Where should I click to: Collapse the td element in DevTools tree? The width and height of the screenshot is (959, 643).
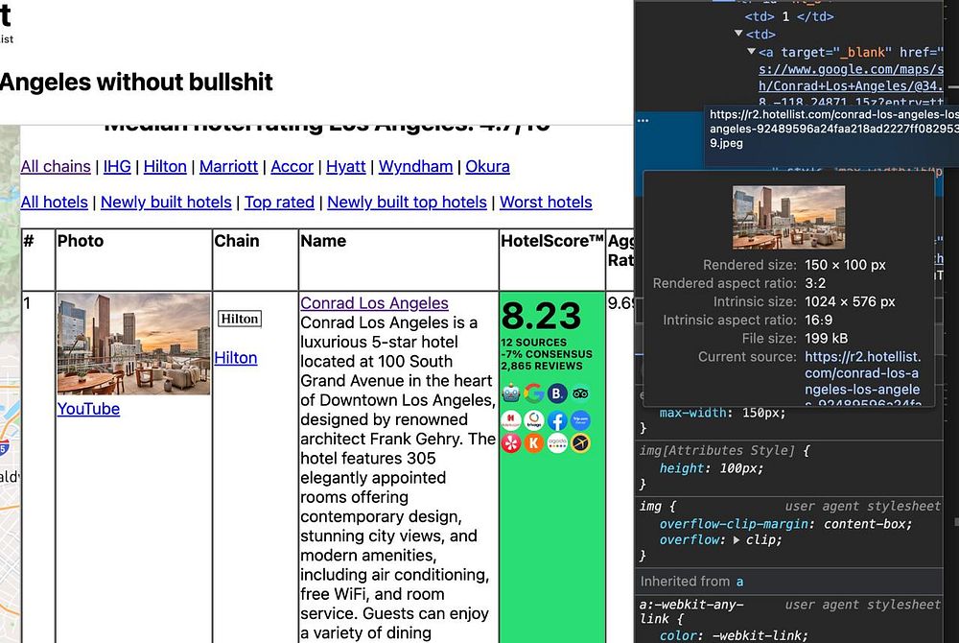click(x=738, y=34)
